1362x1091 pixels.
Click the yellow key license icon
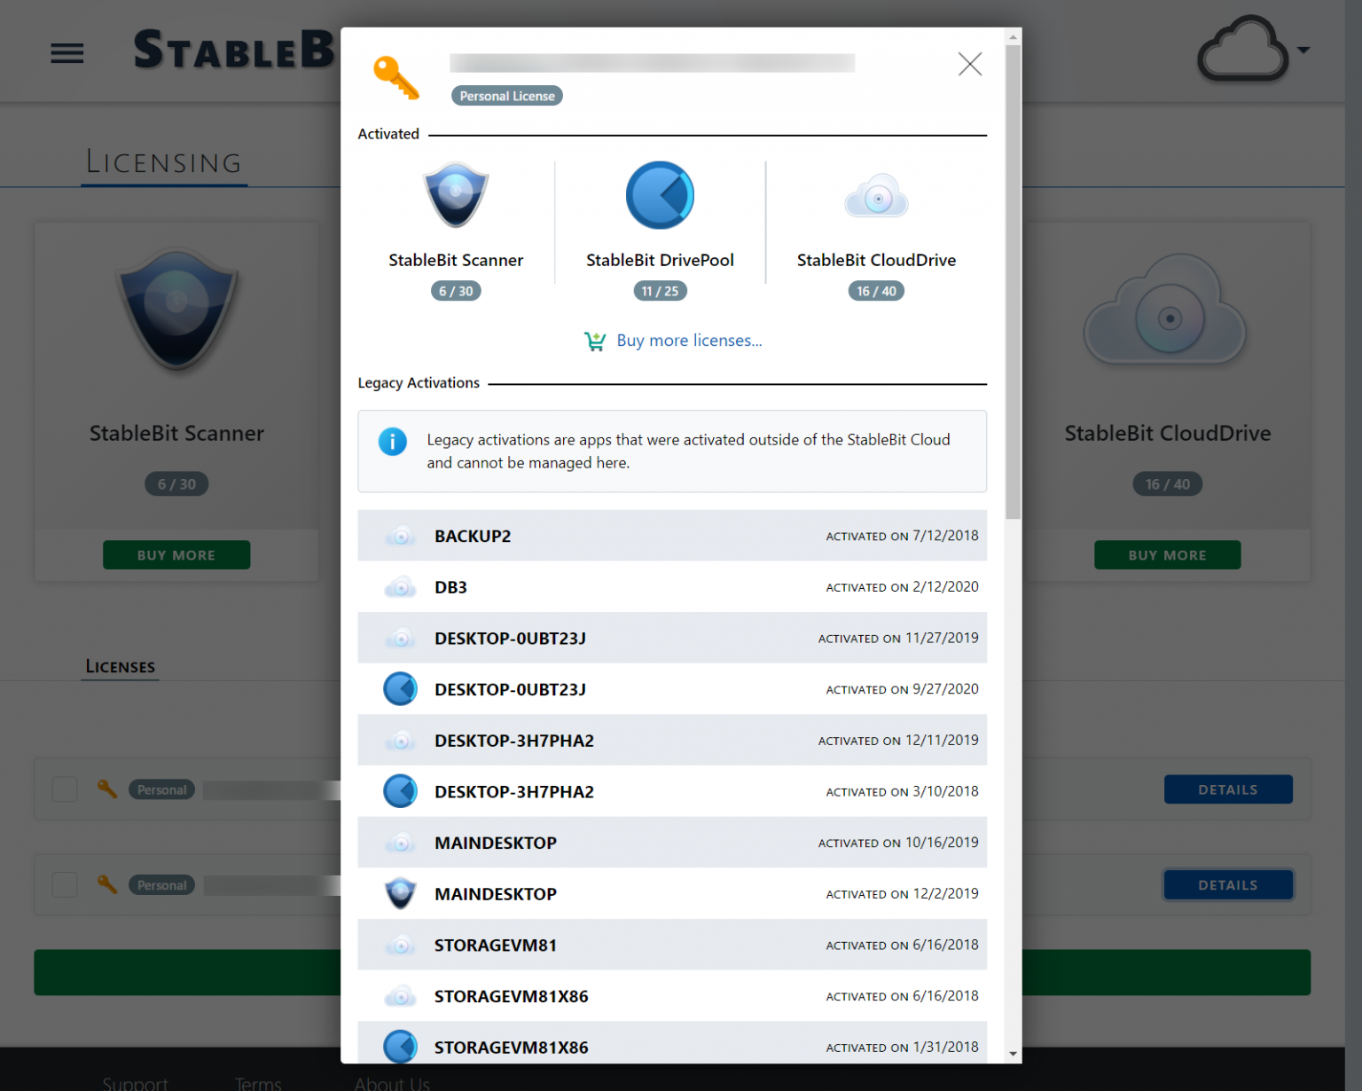click(395, 78)
